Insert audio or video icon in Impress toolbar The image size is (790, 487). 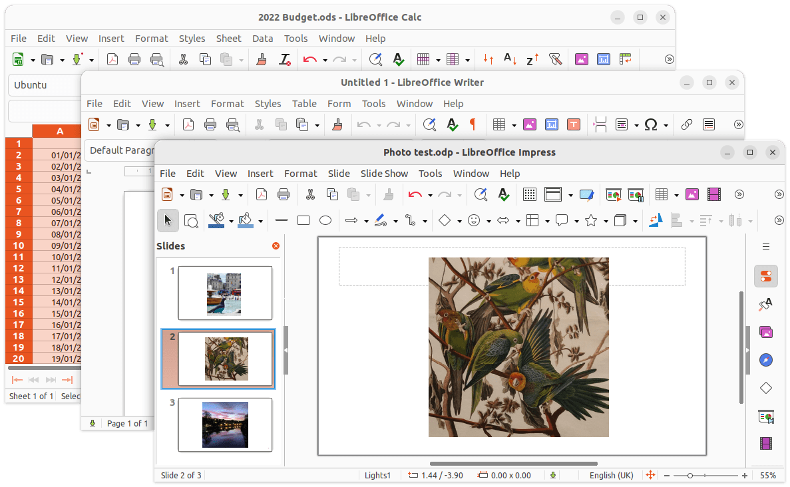pos(714,194)
